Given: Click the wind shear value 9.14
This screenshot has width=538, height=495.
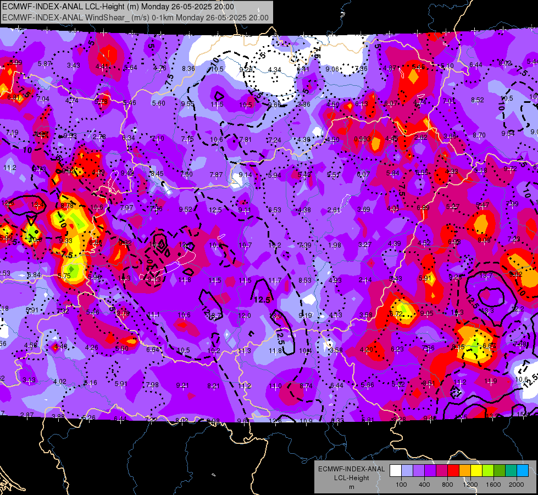Looking at the screenshot, I should point(245,175).
